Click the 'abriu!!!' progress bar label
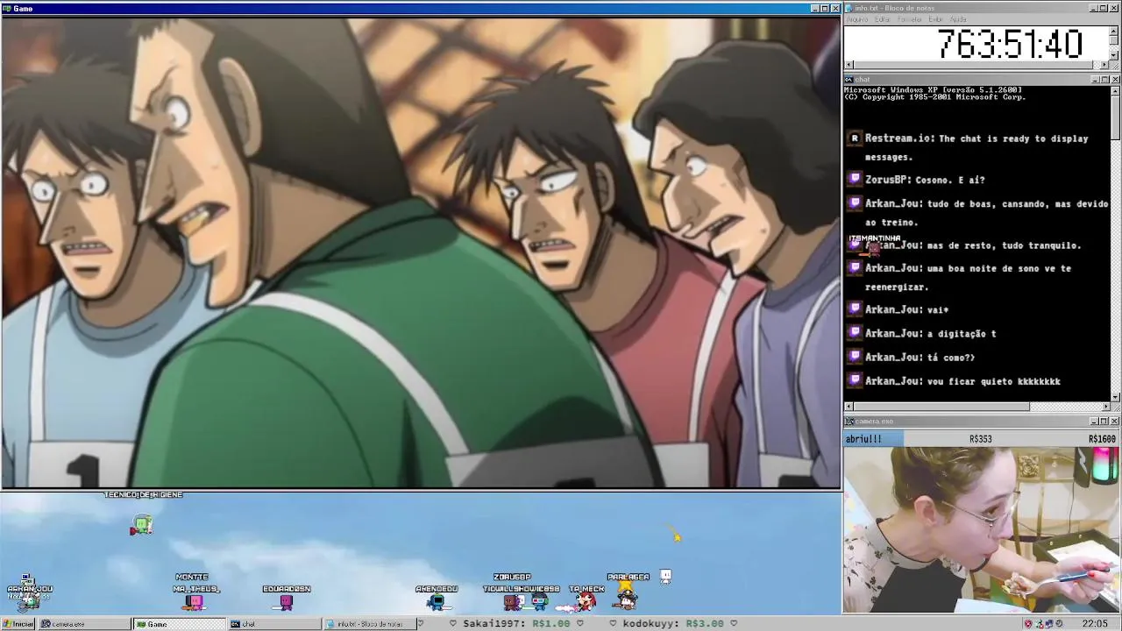 (x=863, y=439)
